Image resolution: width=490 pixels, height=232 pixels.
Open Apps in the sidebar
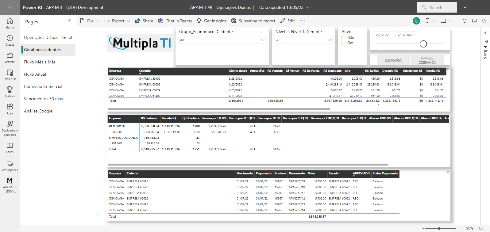[x=10, y=109]
